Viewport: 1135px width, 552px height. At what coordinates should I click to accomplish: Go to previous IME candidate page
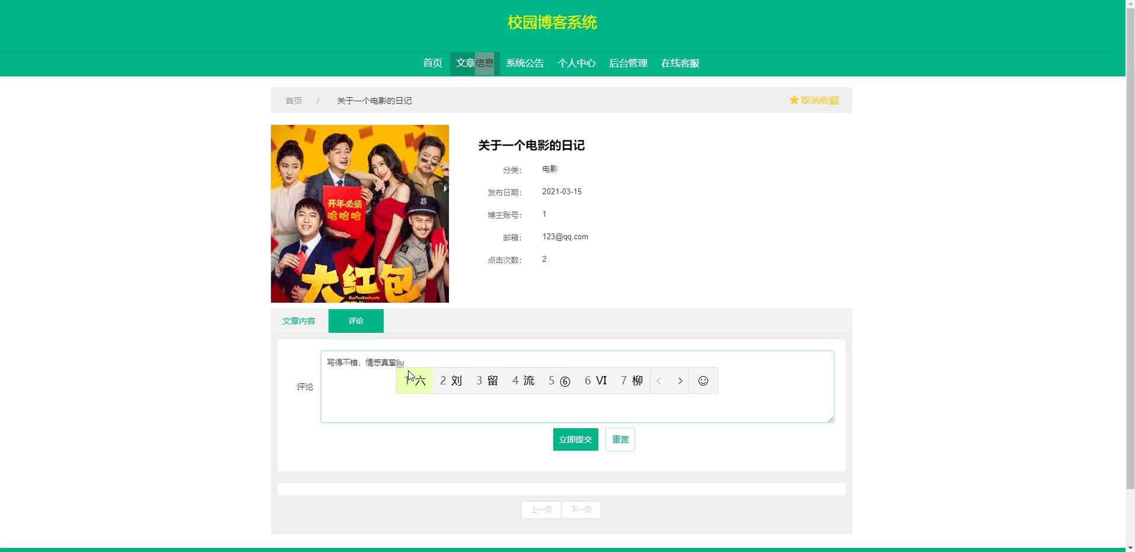click(x=659, y=381)
